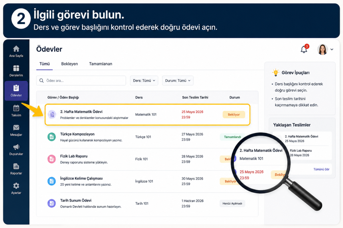The width and height of the screenshot is (343, 228).
Task: Click the Osmanlı Devleti hakkında sunum description
Action: pyautogui.click(x=91, y=207)
